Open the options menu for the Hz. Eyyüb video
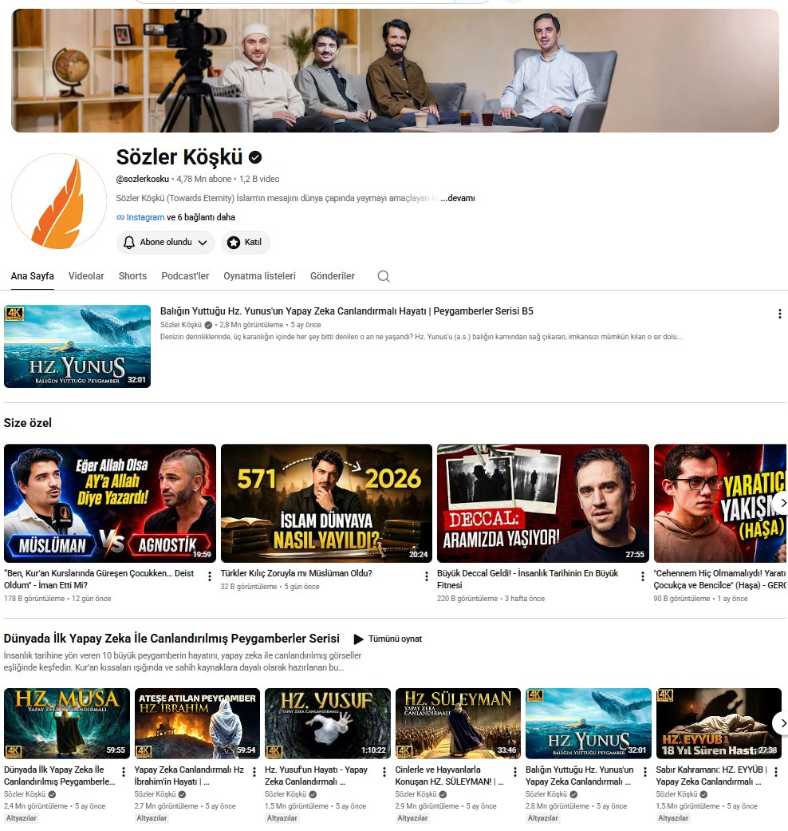Image resolution: width=788 pixels, height=831 pixels. click(x=776, y=772)
